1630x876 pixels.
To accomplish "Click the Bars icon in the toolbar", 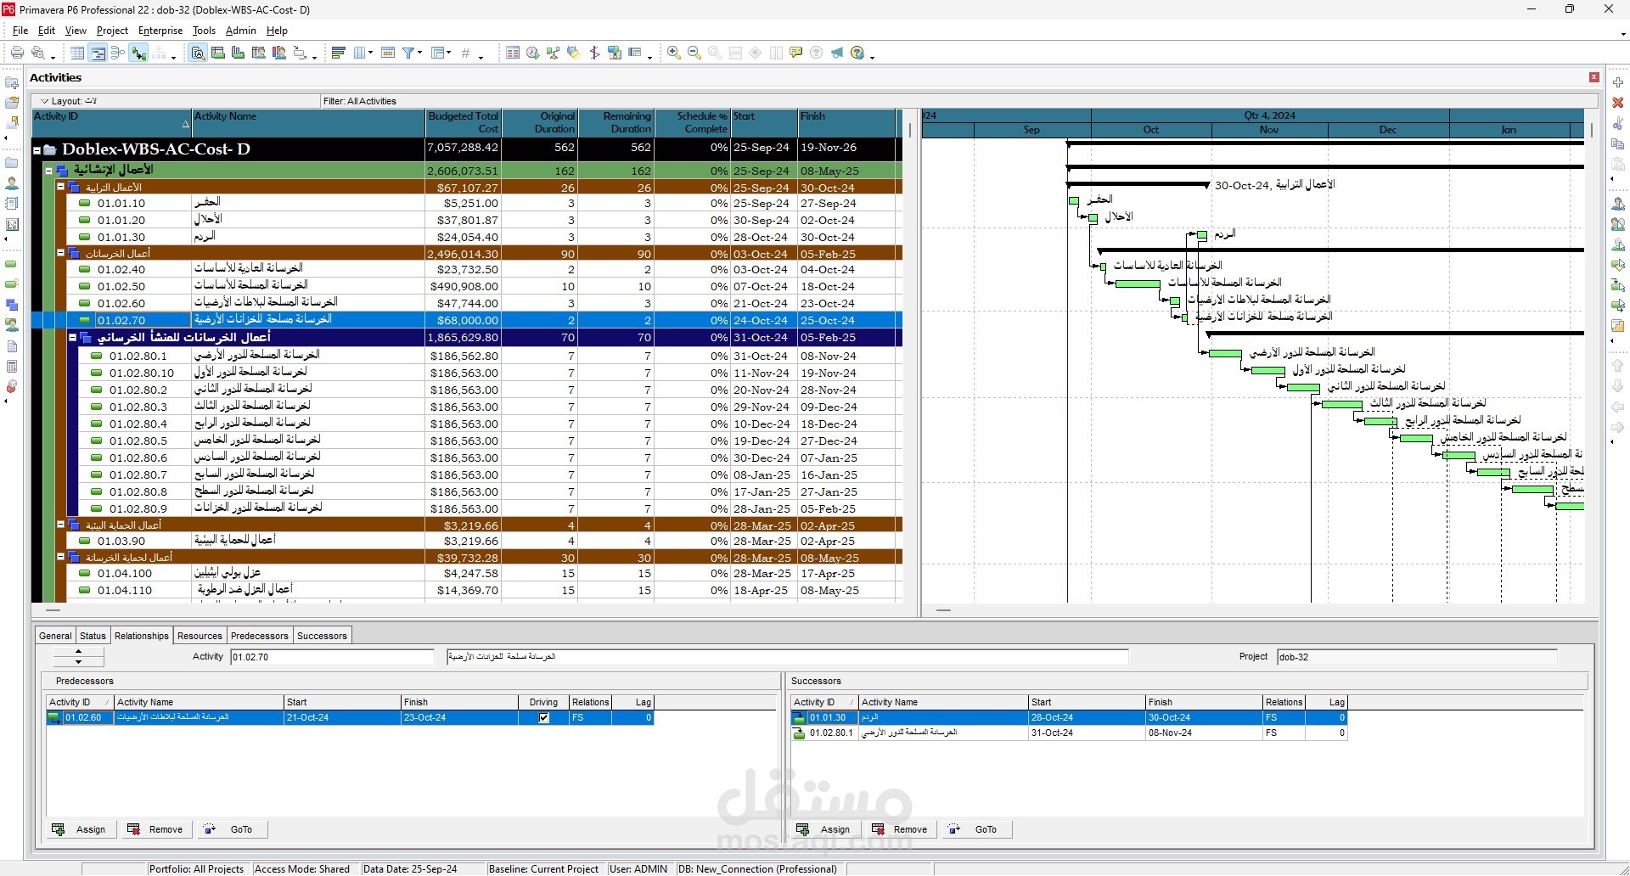I will click(338, 53).
